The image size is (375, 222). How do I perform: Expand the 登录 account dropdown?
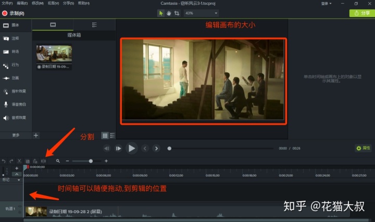(x=326, y=4)
